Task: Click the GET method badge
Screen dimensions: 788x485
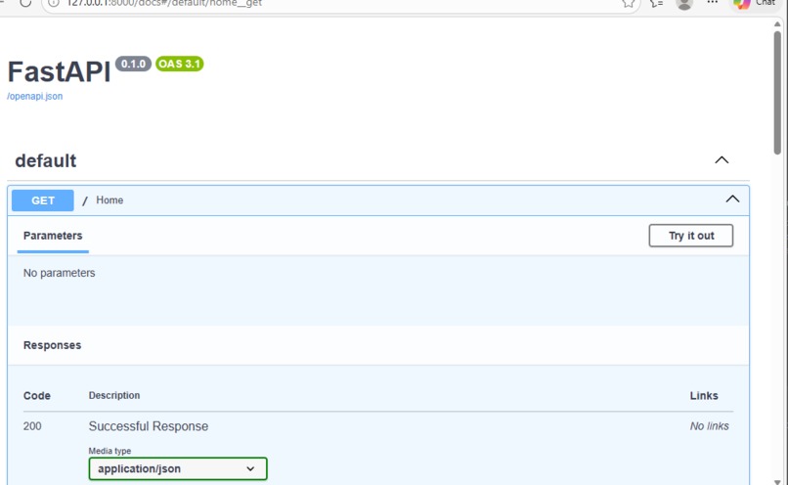Action: [43, 200]
